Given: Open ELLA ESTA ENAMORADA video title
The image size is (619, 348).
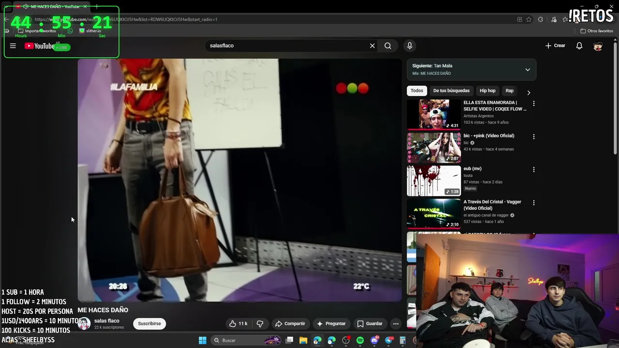Looking at the screenshot, I should coord(495,106).
